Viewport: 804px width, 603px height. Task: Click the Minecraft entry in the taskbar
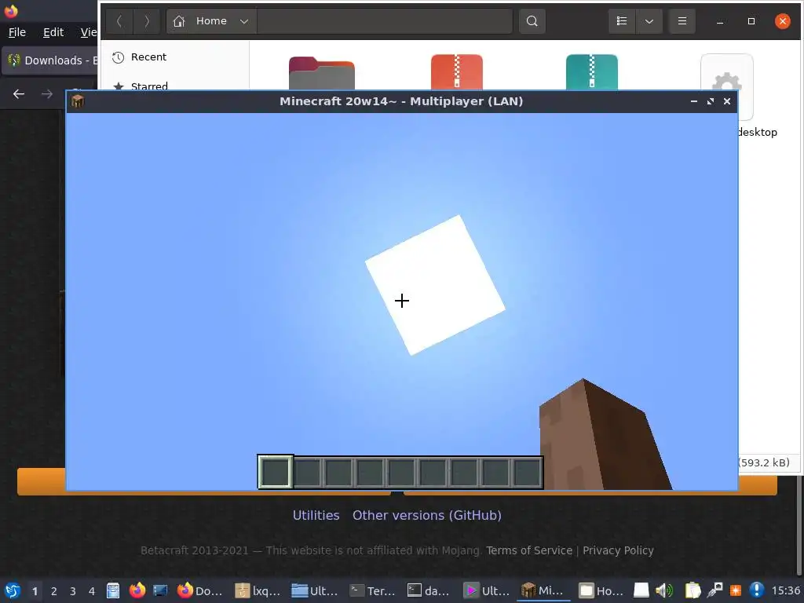(x=543, y=590)
